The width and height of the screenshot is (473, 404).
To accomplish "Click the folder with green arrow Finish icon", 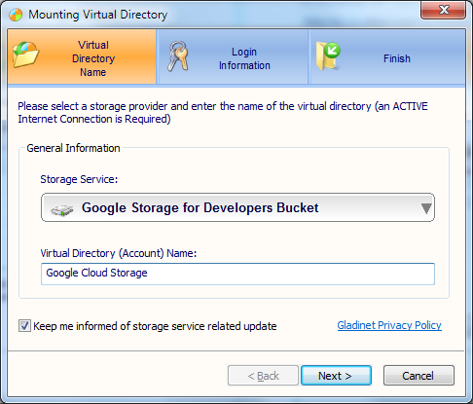I will tap(328, 56).
